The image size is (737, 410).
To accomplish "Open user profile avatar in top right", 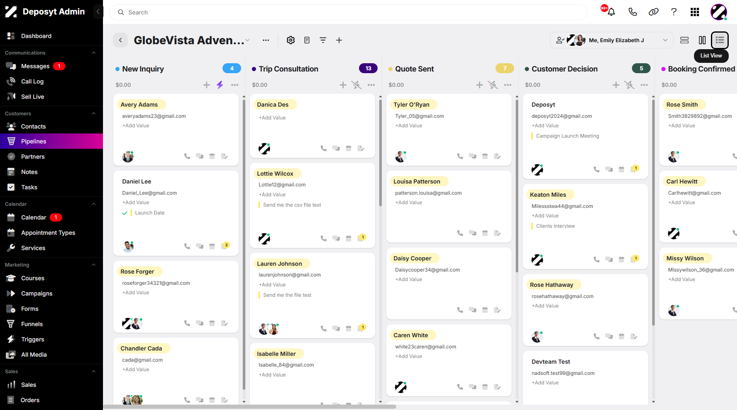I will (x=719, y=12).
